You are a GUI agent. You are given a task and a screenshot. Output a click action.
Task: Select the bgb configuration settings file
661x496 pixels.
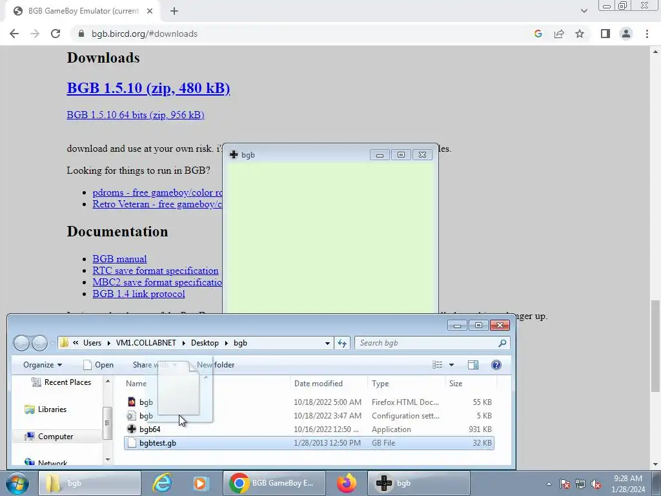[309, 415]
